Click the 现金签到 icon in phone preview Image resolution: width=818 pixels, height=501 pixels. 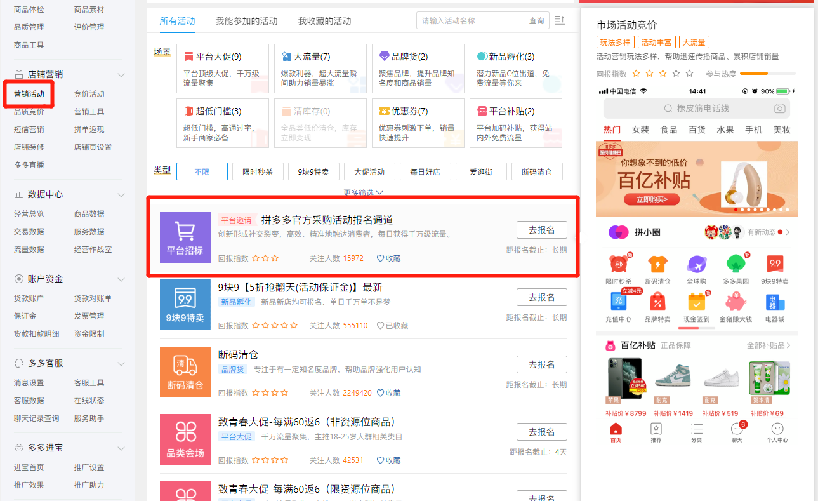(x=697, y=301)
